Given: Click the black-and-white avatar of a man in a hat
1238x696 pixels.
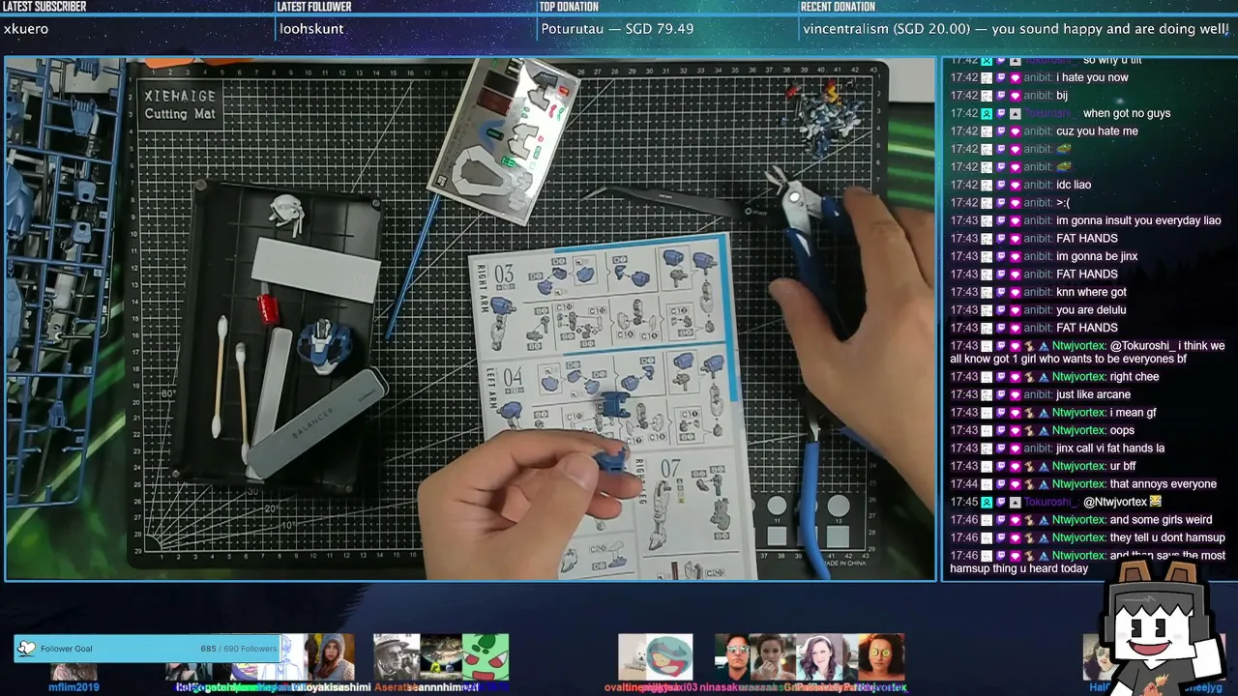Looking at the screenshot, I should click(x=397, y=657).
